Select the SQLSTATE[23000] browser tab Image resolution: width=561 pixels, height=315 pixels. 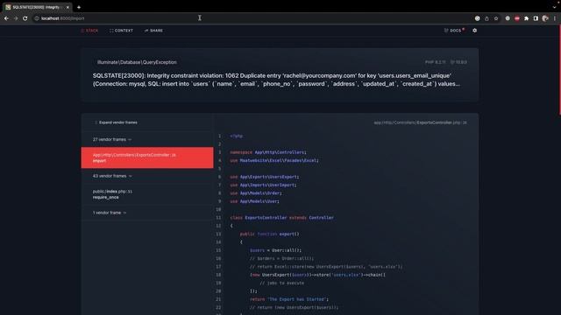(37, 7)
